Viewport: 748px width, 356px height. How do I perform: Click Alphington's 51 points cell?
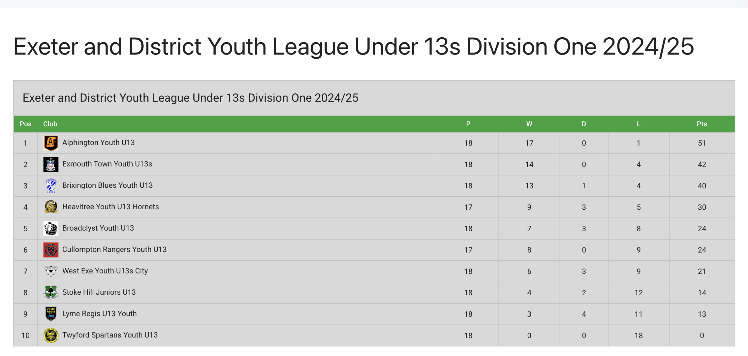click(702, 143)
